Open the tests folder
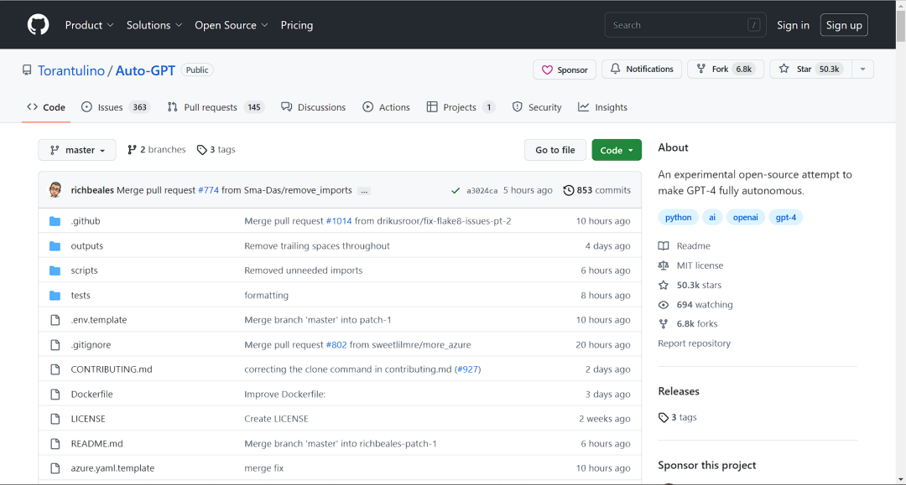This screenshot has width=906, height=485. (81, 295)
